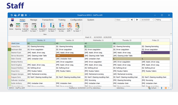Image resolution: width=178 pixels, height=105 pixels.
Task: Select the Friday 23 column header
Action: coord(156,40)
